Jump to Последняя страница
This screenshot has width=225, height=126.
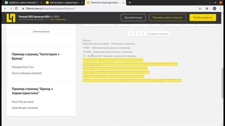pos(157,34)
